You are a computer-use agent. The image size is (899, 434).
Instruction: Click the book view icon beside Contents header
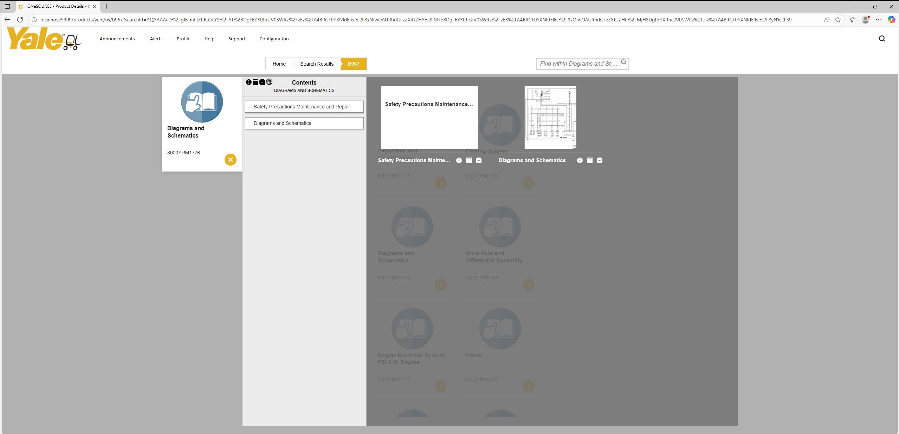[256, 82]
